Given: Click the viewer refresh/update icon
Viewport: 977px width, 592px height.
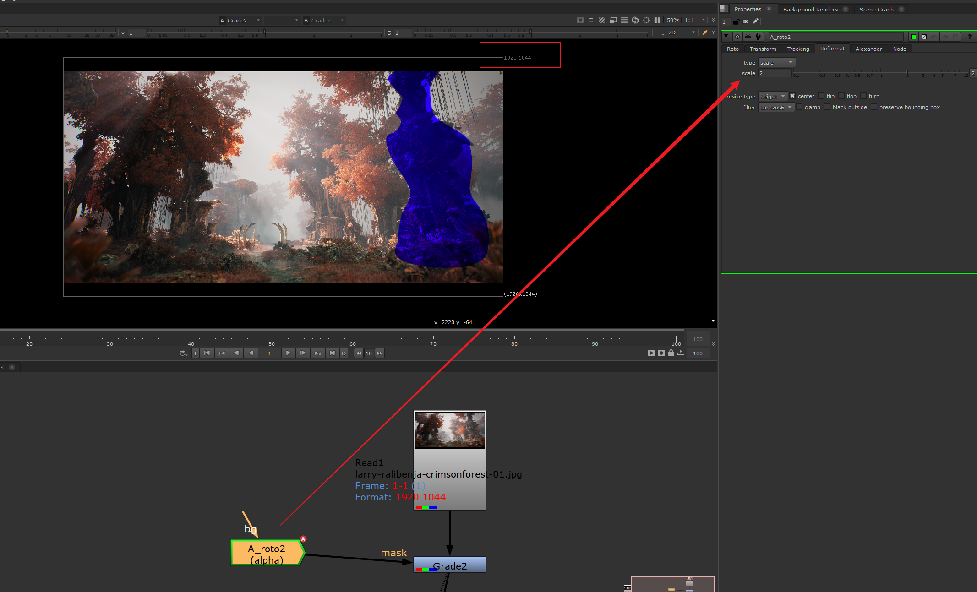Looking at the screenshot, I should click(635, 20).
